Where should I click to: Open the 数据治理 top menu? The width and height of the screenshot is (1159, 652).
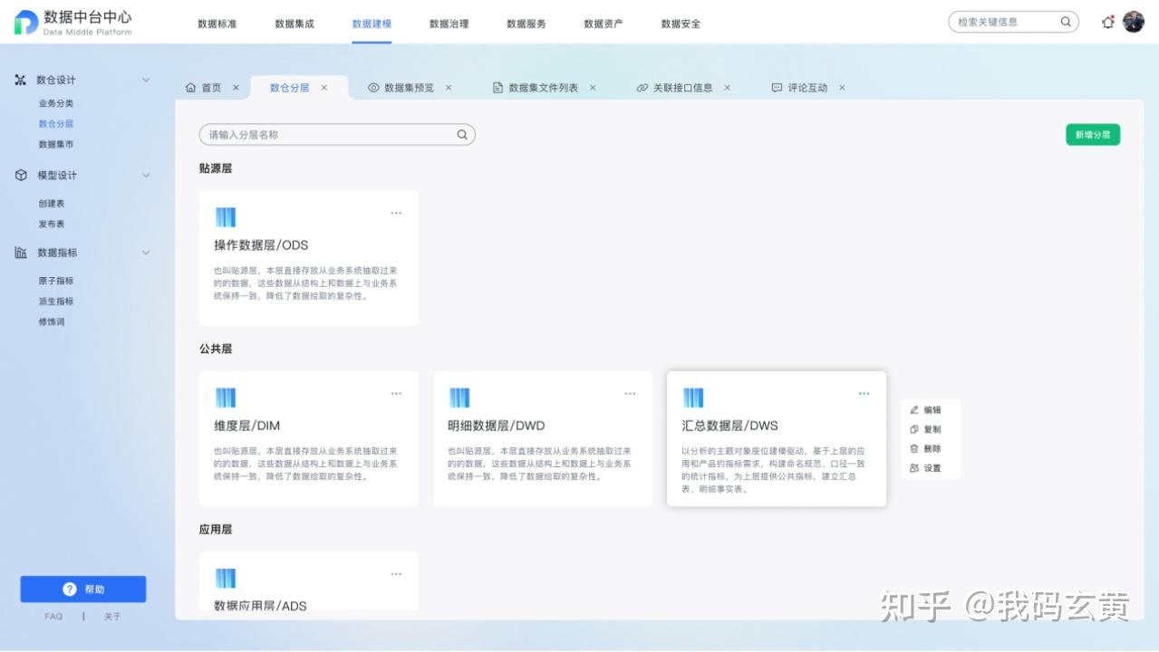pyautogui.click(x=449, y=24)
